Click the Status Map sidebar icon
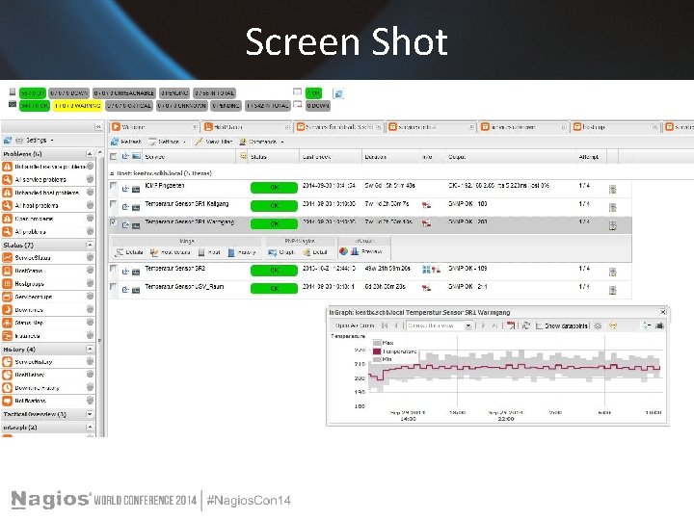Image resolution: width=694 pixels, height=520 pixels. point(7,323)
